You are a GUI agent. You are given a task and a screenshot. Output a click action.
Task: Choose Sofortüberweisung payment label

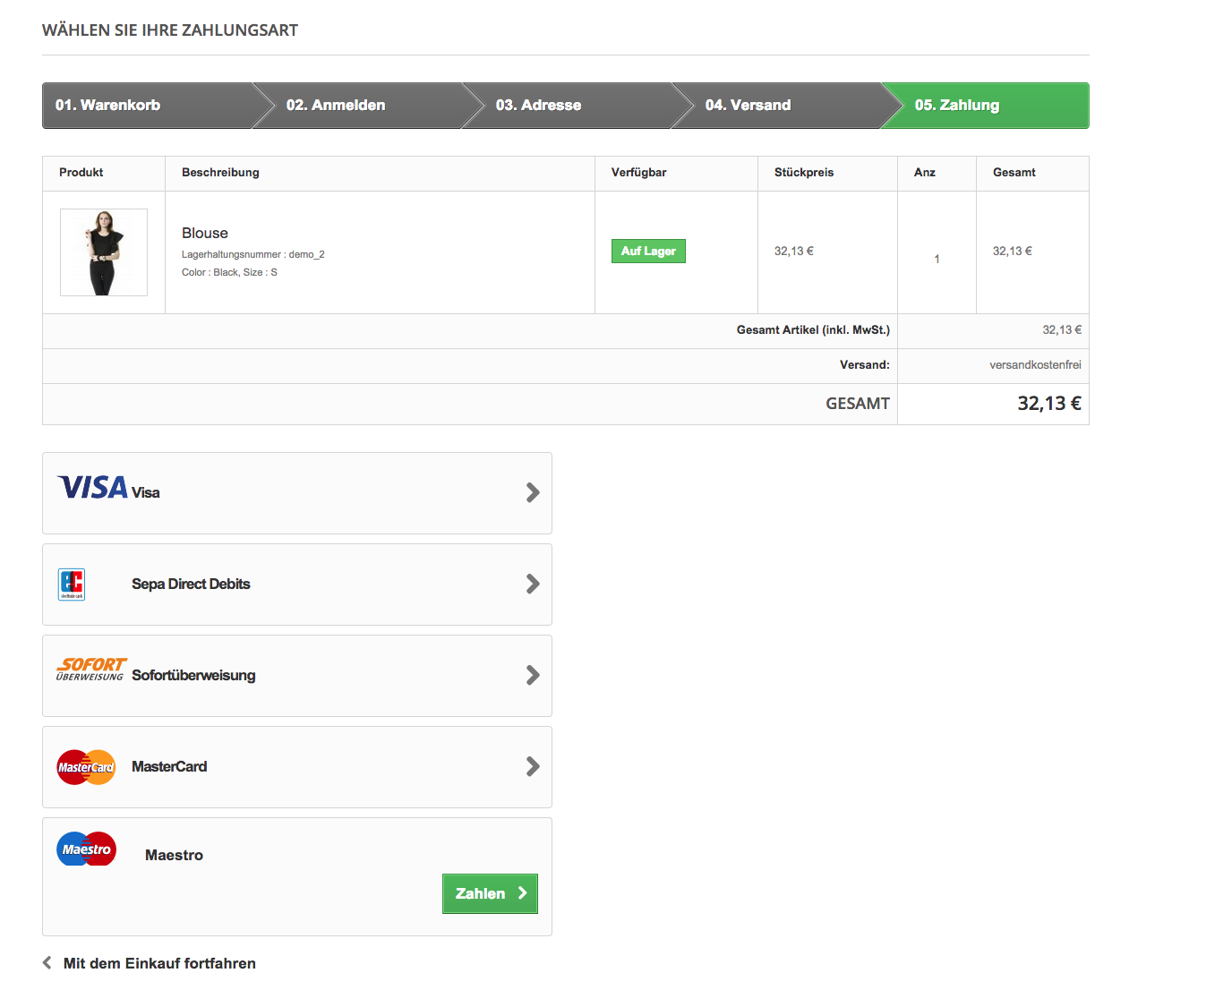(193, 675)
